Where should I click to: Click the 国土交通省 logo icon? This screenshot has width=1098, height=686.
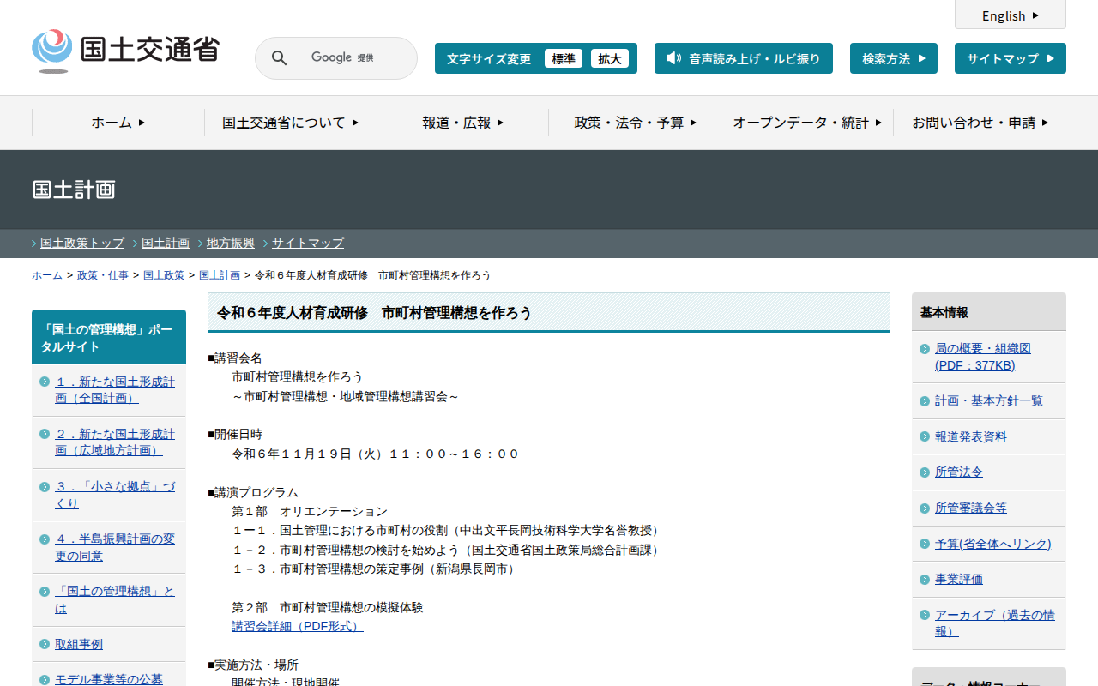coord(52,50)
